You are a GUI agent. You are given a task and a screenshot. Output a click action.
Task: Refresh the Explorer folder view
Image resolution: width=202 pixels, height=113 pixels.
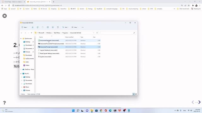pyautogui.click(x=97, y=33)
